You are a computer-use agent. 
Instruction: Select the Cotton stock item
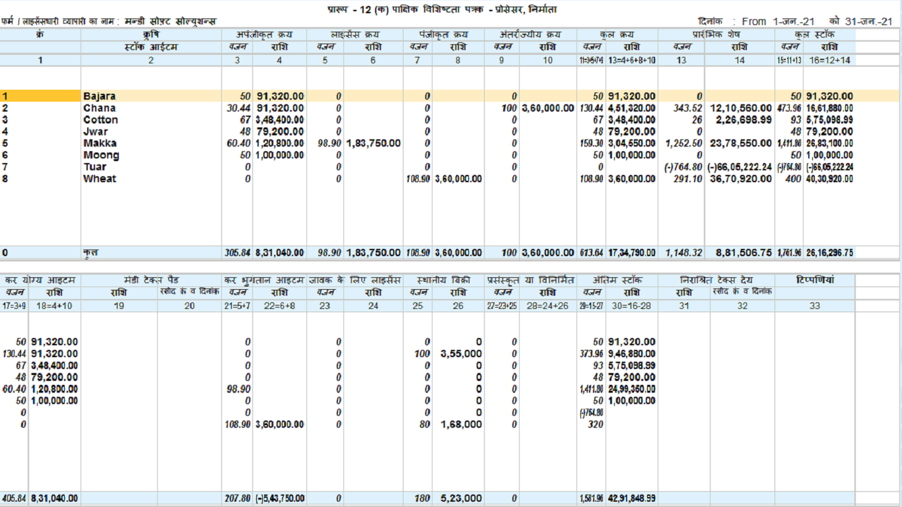100,120
